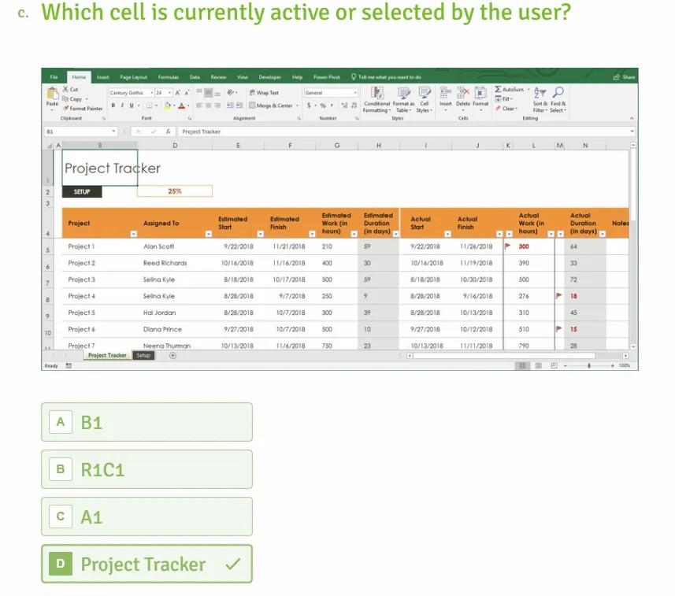Select the Format Painter tool
This screenshot has height=596, width=675.
coord(84,108)
